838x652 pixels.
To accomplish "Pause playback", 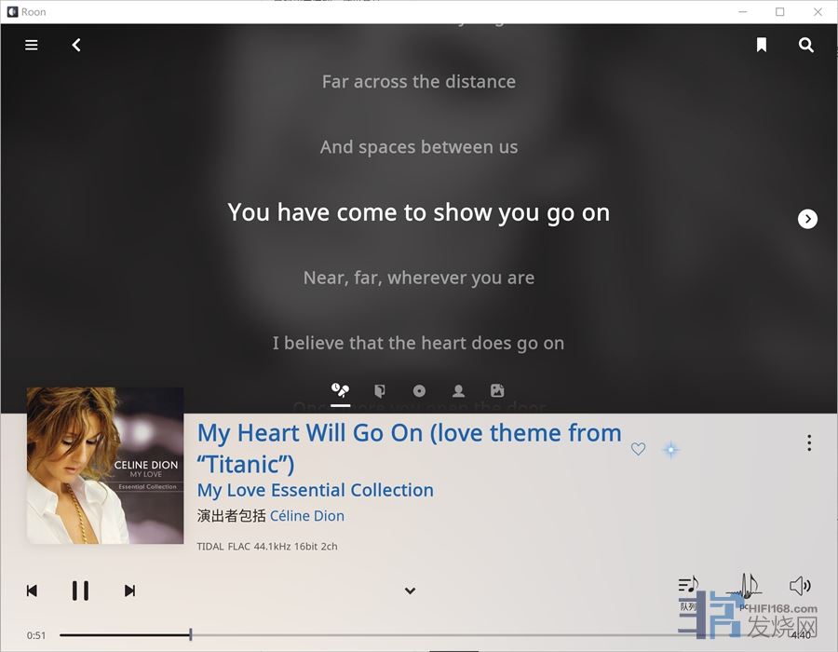I will [81, 591].
